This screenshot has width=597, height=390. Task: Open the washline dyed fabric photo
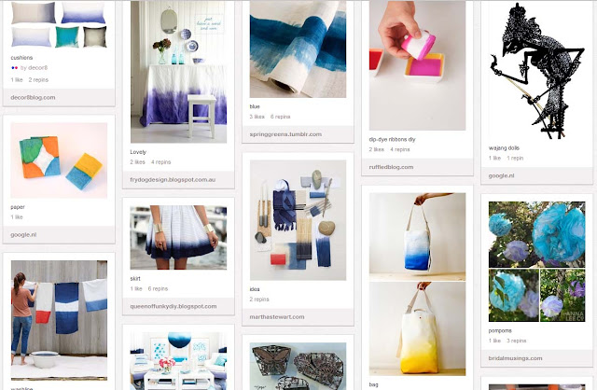[59, 320]
